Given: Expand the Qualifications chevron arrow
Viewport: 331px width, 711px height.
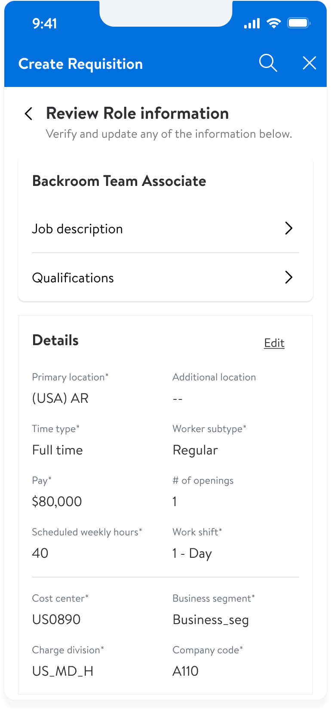Looking at the screenshot, I should pyautogui.click(x=288, y=278).
